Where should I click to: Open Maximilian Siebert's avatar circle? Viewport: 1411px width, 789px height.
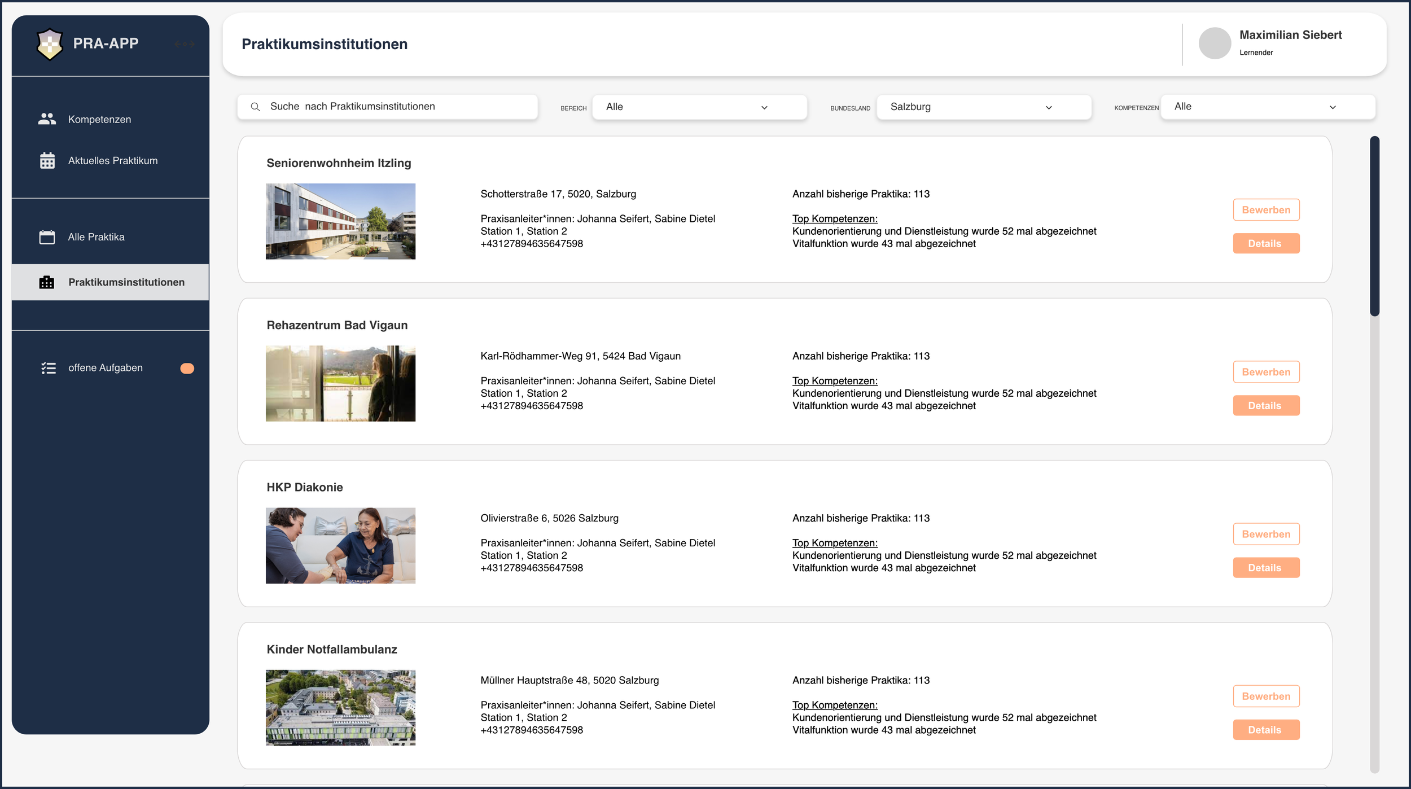click(x=1215, y=43)
